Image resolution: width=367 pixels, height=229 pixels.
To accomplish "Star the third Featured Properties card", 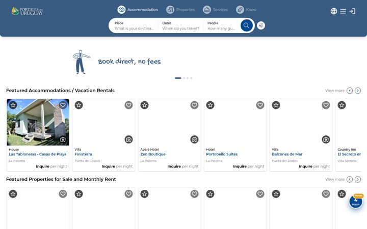I will coord(145,194).
